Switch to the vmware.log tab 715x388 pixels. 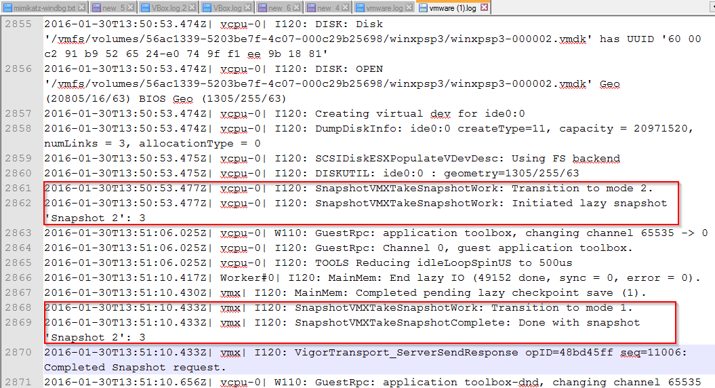coord(384,8)
